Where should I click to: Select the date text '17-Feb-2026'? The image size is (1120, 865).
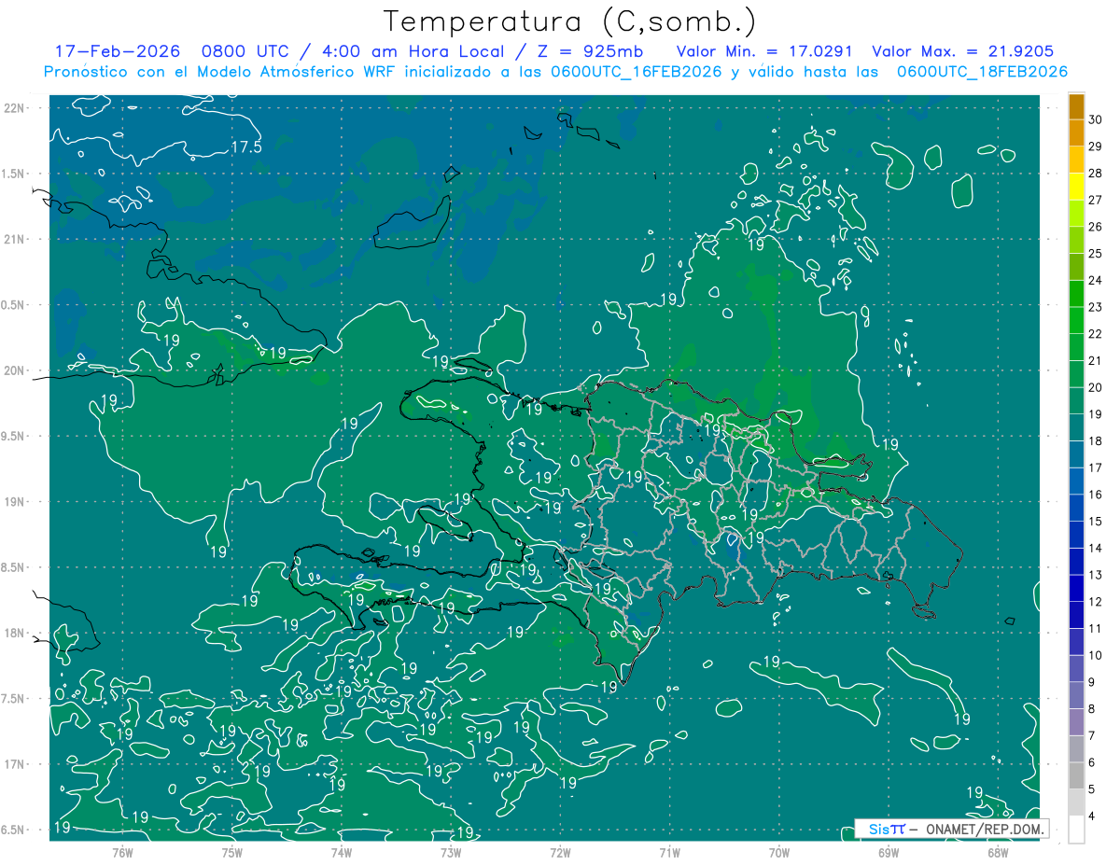(117, 51)
